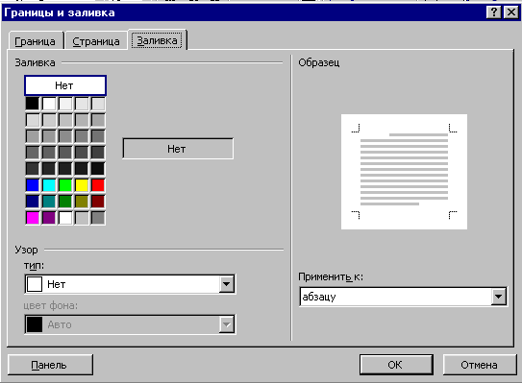
Task: Expand the Применить к dropdown arrow
Action: click(498, 297)
